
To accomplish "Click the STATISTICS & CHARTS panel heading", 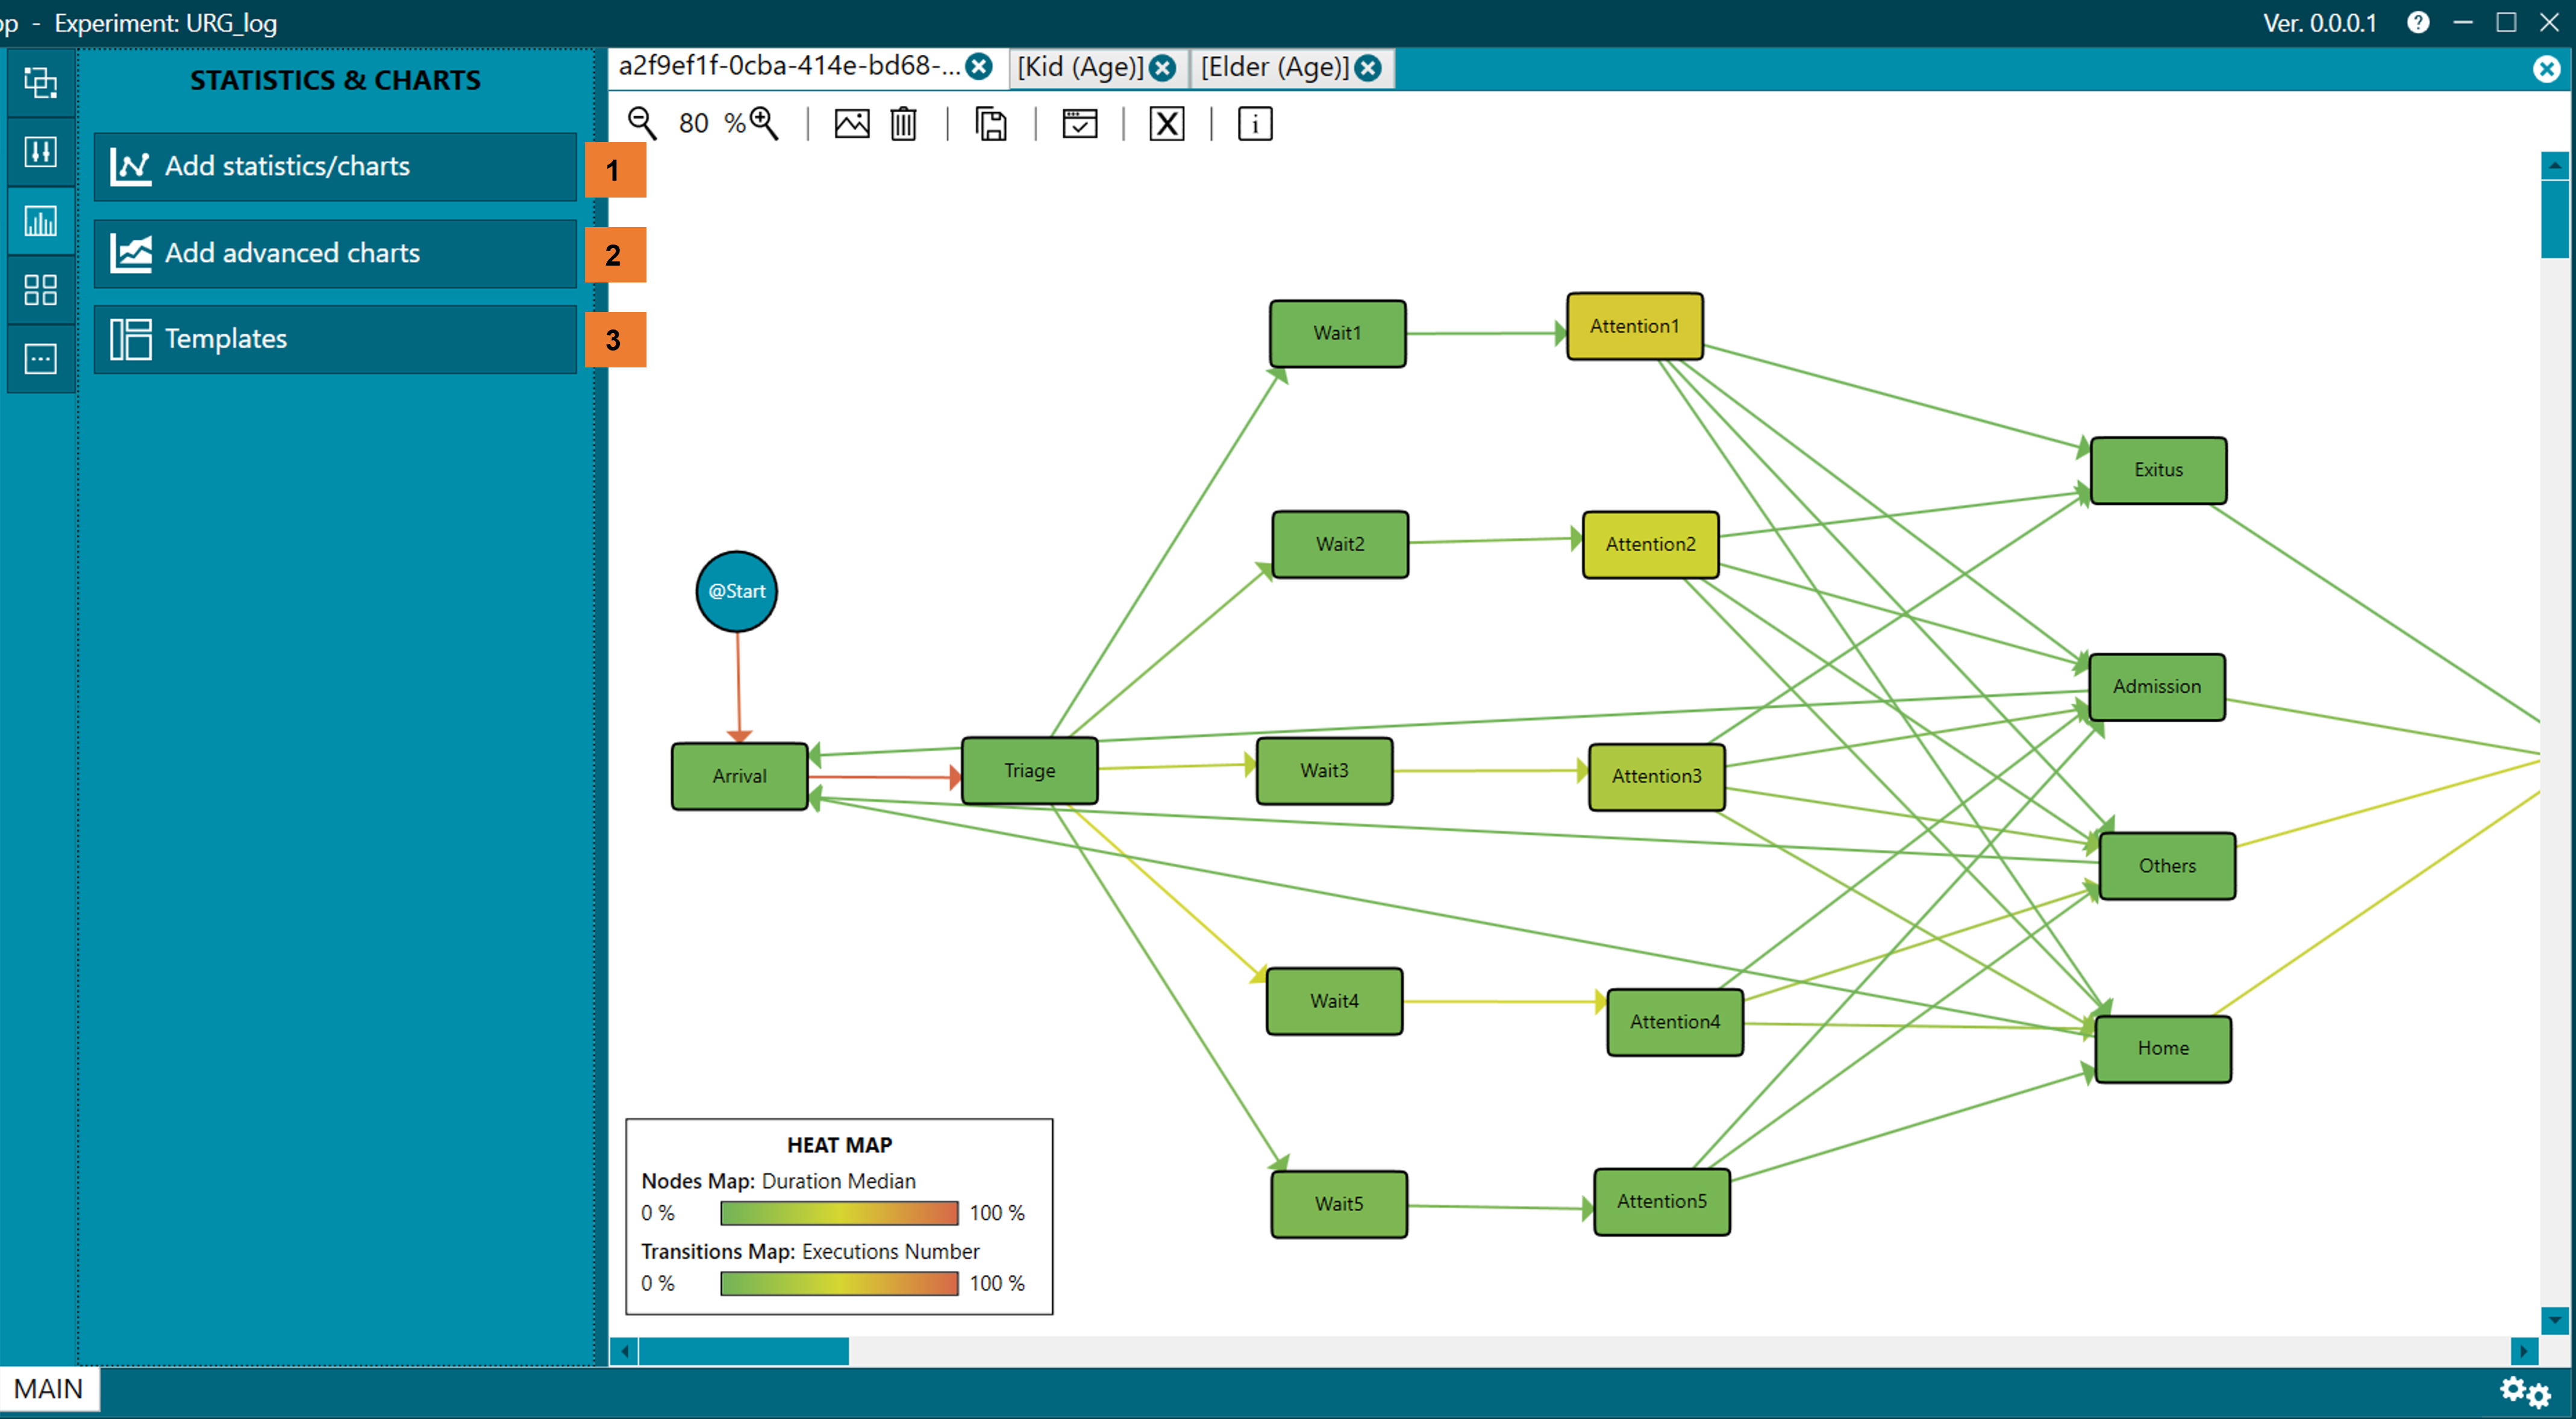I will point(335,80).
